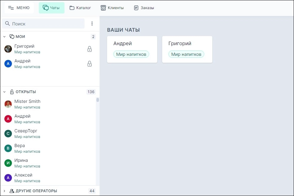Go to the Заказы tab
The image size is (294, 196).
pos(144,8)
